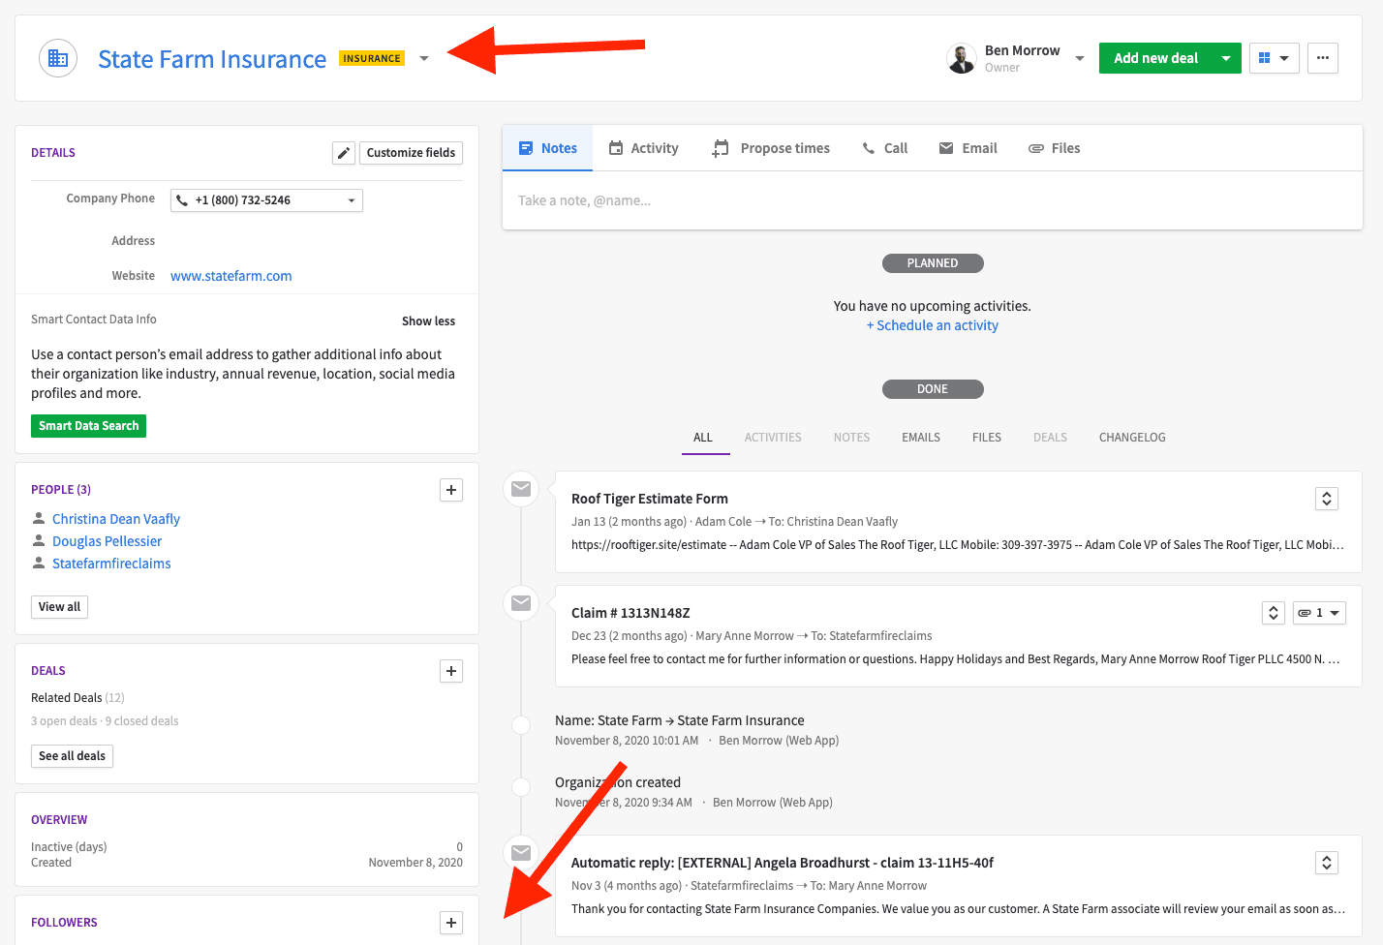This screenshot has width=1383, height=945.
Task: Open contact Statefarmfireclaims
Action: click(x=111, y=564)
